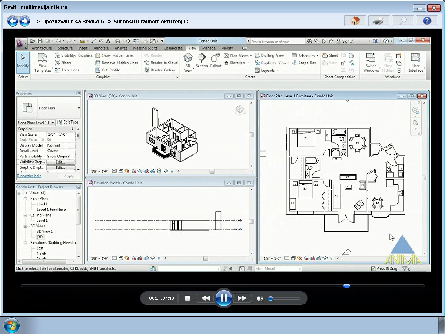Switch to the Architecture ribbon tab

(41, 48)
